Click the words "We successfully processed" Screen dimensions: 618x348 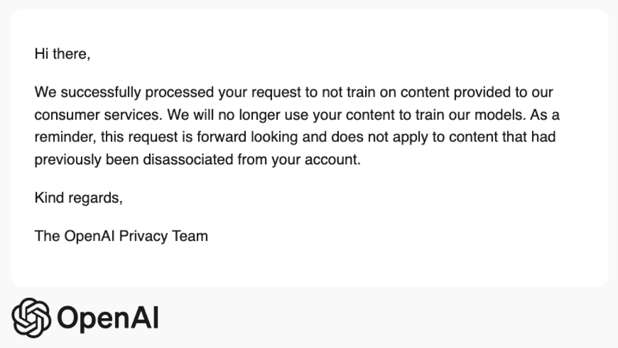click(x=125, y=92)
